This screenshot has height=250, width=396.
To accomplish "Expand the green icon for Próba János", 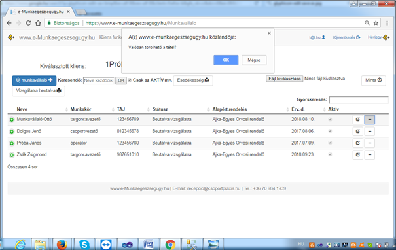I will coord(12,143).
